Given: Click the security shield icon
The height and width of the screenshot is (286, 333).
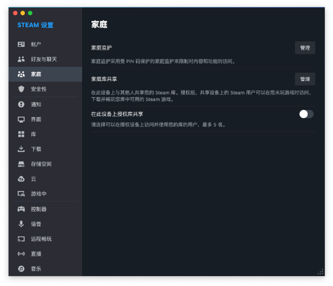Looking at the screenshot, I should 21,89.
